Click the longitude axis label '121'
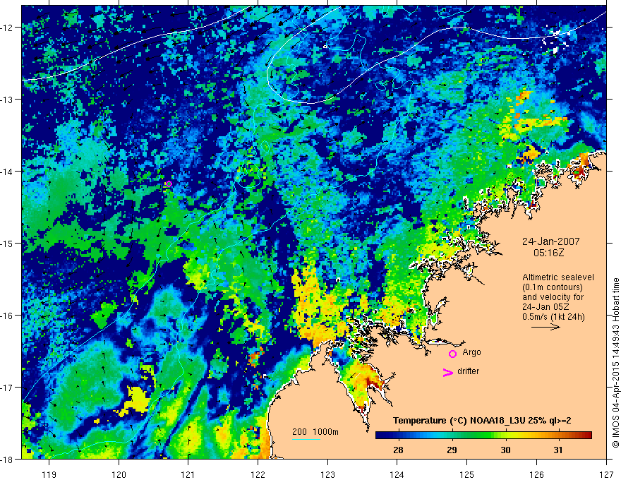The width and height of the screenshot is (621, 480). point(188,474)
